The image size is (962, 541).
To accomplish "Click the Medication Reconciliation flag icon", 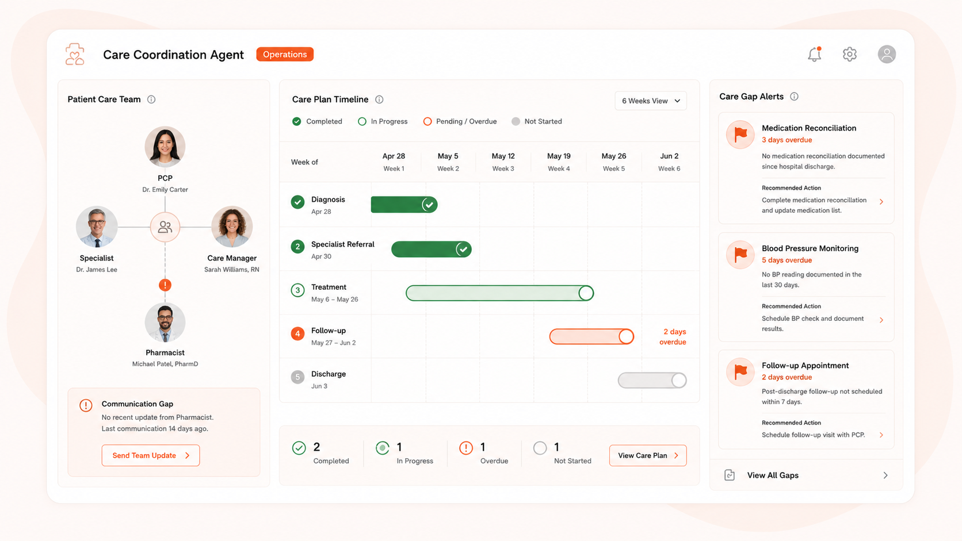I will [x=740, y=135].
